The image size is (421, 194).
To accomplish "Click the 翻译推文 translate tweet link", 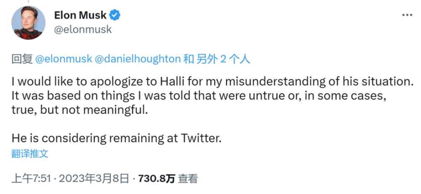I will point(30,154).
